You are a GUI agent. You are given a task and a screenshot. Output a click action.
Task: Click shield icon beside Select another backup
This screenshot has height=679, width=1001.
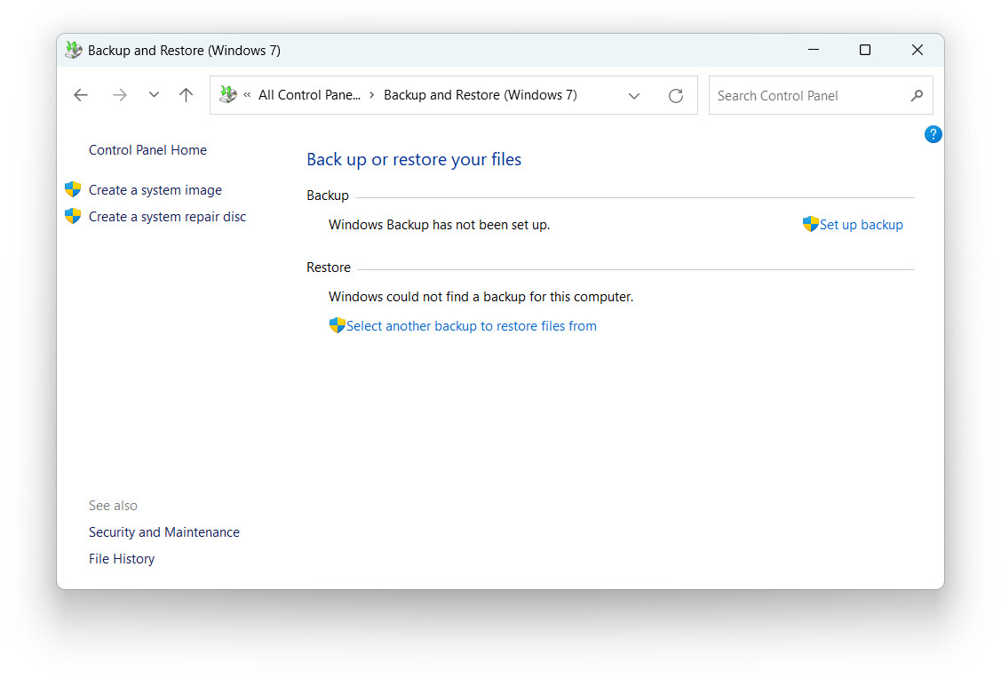(338, 325)
